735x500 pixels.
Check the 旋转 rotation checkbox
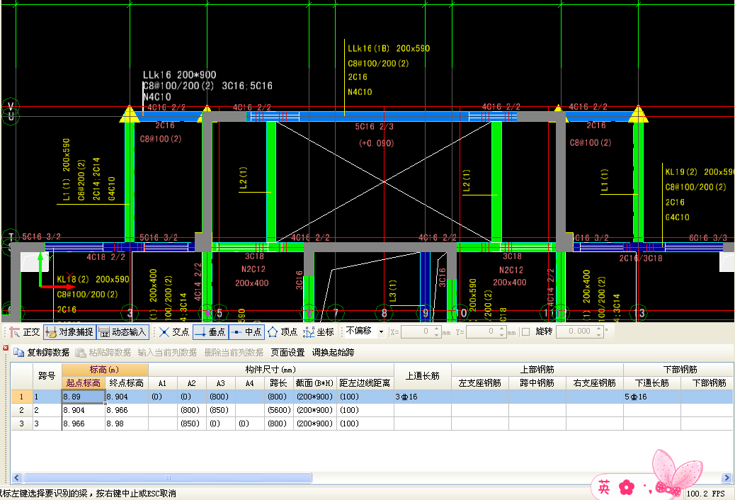(526, 331)
